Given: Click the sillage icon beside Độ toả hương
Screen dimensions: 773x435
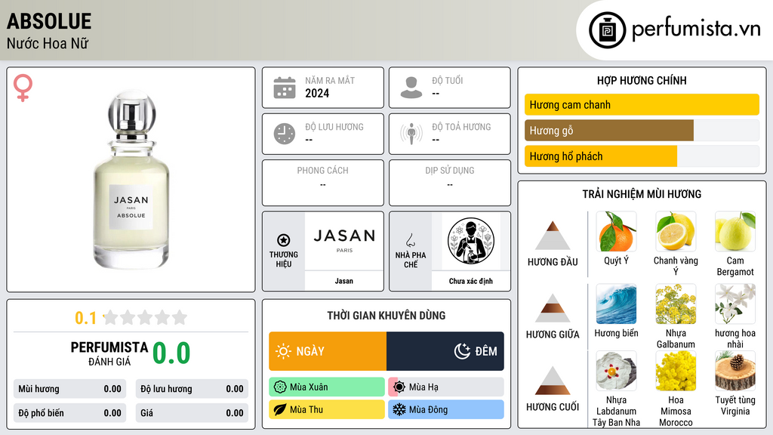Looking at the screenshot, I should [411, 134].
